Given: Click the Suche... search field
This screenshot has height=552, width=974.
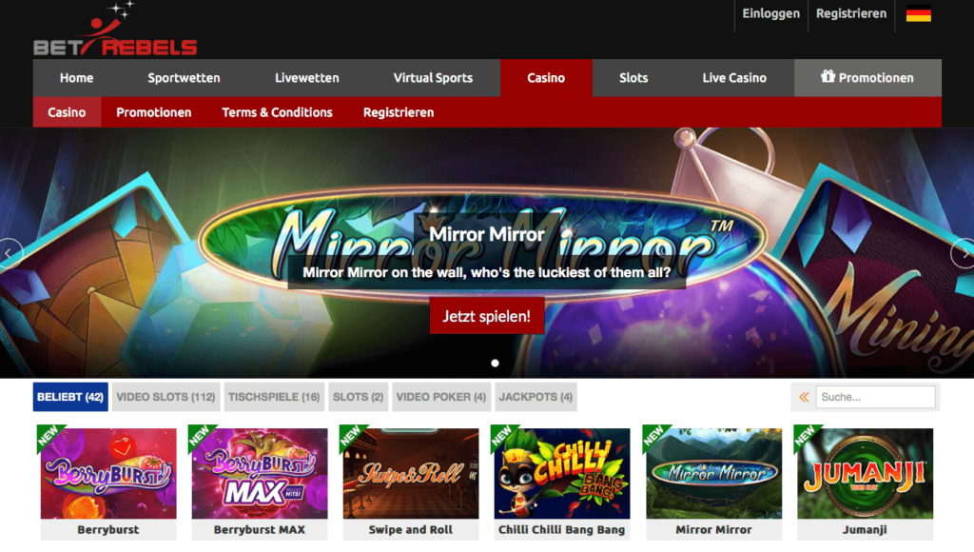Looking at the screenshot, I should [x=875, y=397].
